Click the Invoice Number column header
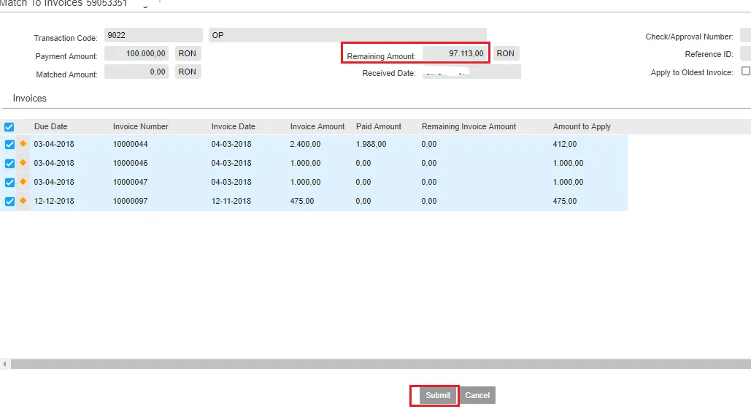Image resolution: width=751 pixels, height=409 pixels. 140,126
